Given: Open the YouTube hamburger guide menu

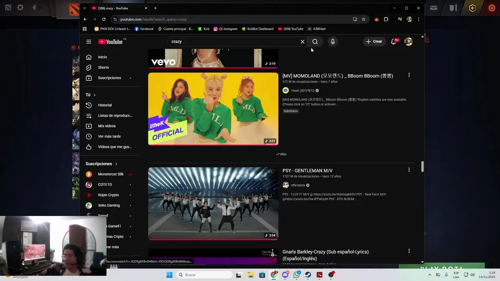Looking at the screenshot, I should coord(89,42).
